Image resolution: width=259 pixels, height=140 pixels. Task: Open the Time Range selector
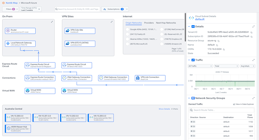tap(30, 9)
